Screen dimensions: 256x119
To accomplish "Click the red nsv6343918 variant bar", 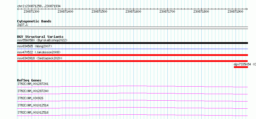I will point(132,61).
